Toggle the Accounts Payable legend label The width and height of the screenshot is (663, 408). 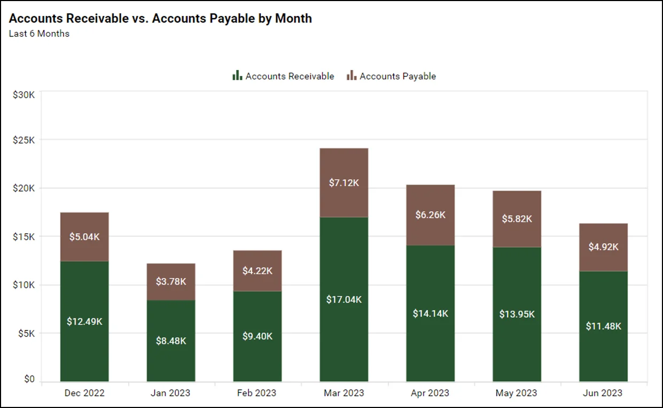click(397, 76)
